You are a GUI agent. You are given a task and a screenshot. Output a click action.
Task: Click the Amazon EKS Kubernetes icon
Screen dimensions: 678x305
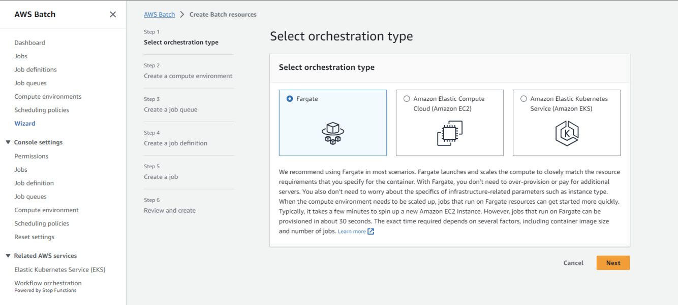coord(567,133)
